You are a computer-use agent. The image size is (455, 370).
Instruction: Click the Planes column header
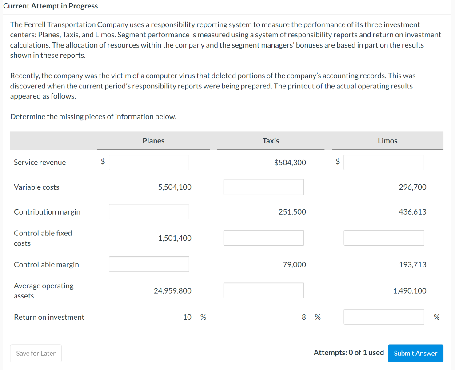point(153,141)
